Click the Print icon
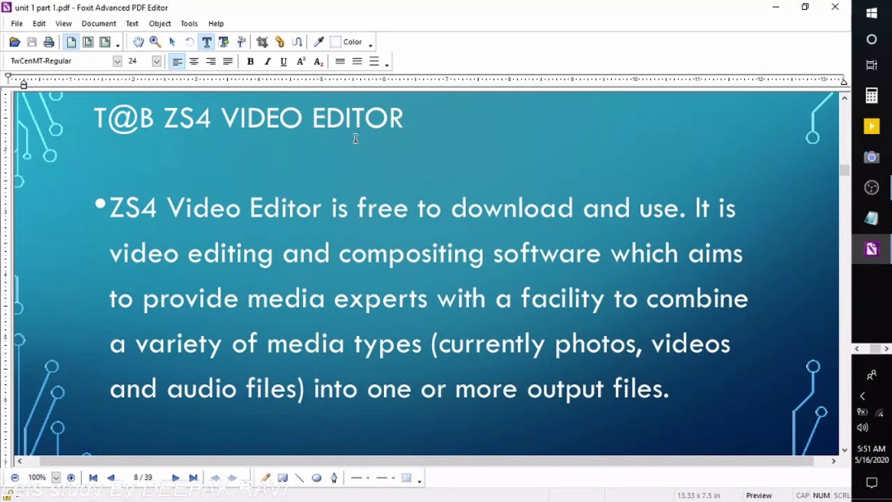Viewport: 892px width, 502px height. pos(49,43)
